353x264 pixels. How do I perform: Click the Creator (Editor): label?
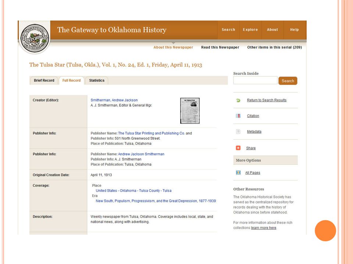(x=46, y=100)
